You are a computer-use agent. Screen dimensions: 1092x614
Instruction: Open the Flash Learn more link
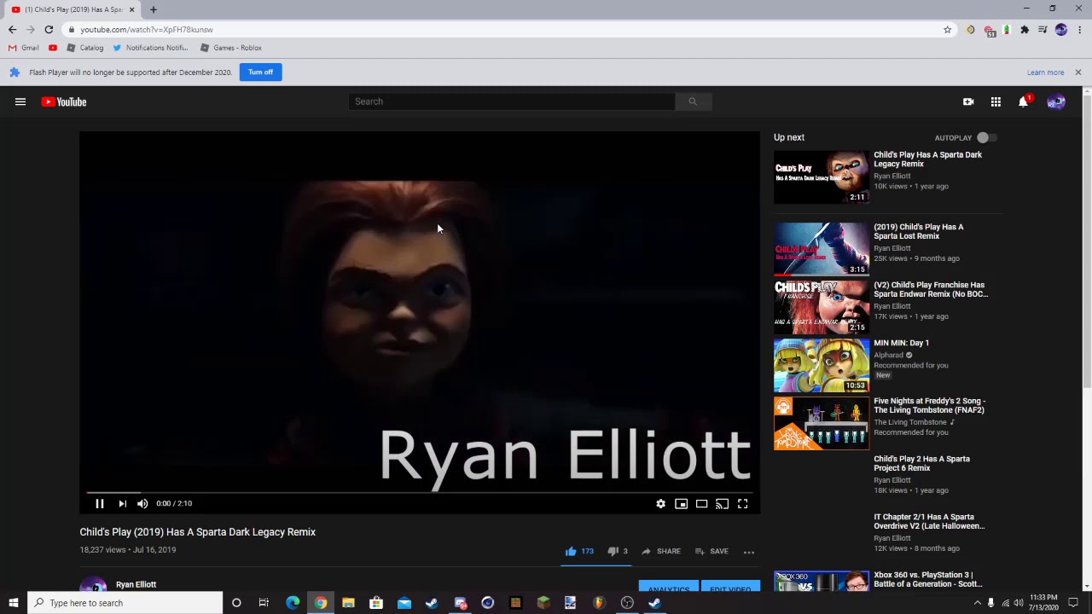(x=1045, y=72)
